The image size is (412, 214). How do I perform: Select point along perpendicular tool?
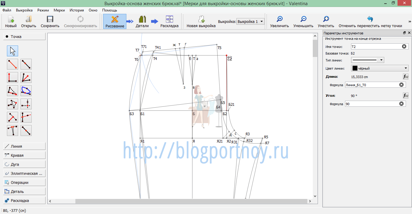pos(12,77)
